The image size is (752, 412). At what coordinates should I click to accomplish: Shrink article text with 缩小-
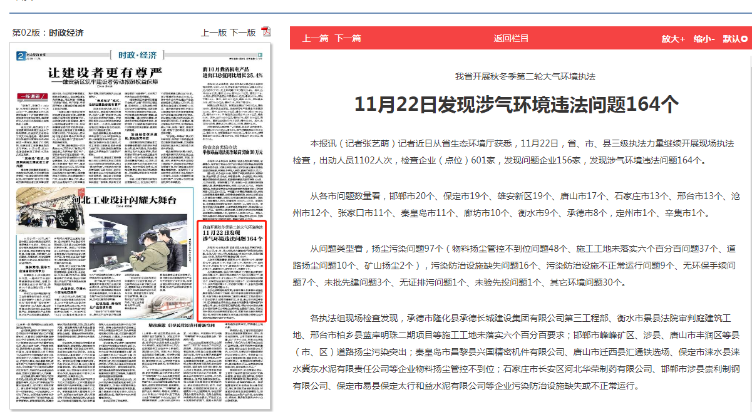pyautogui.click(x=704, y=38)
